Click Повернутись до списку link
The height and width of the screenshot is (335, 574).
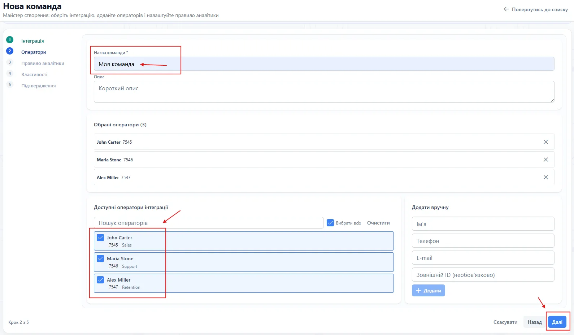click(x=540, y=9)
